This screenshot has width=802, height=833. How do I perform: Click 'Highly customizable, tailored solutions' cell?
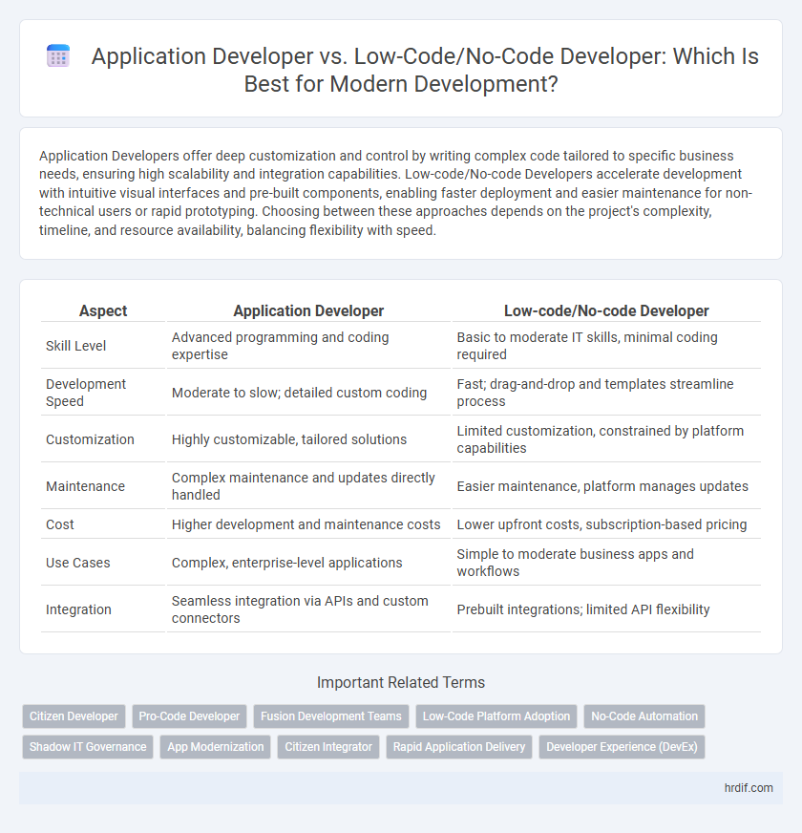tap(308, 439)
